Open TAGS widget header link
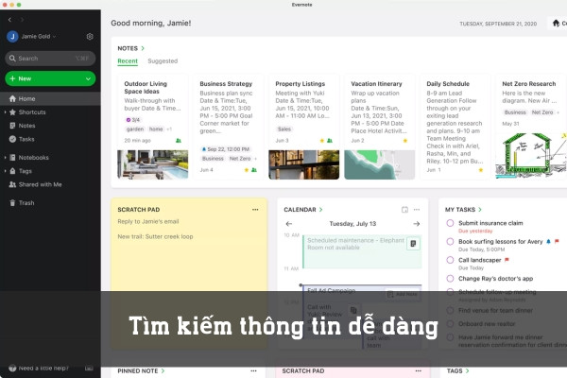This screenshot has width=567, height=378. point(457,370)
